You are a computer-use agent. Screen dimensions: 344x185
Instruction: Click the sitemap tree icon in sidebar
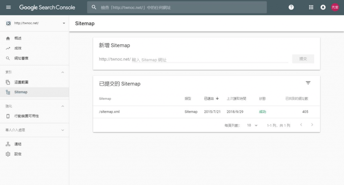coord(8,92)
